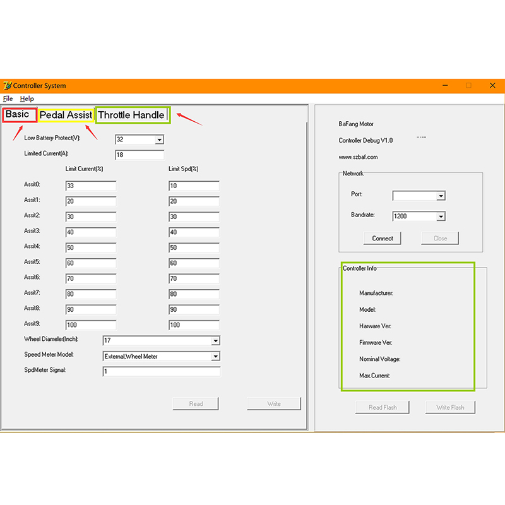
Task: Click the SpdMeter Signal input field
Action: (x=161, y=372)
